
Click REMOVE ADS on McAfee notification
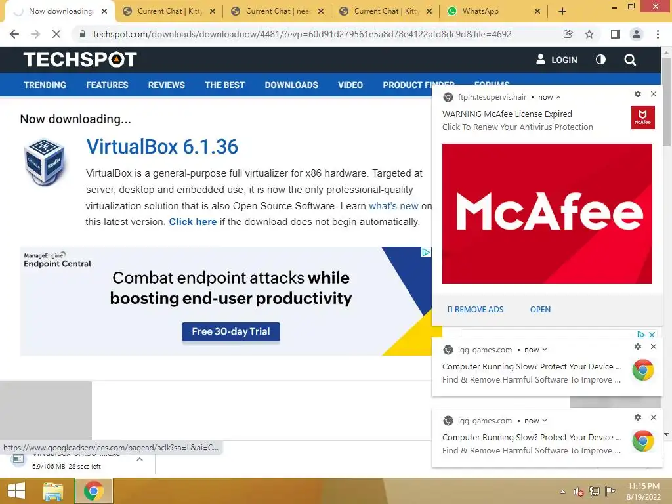coord(476,310)
